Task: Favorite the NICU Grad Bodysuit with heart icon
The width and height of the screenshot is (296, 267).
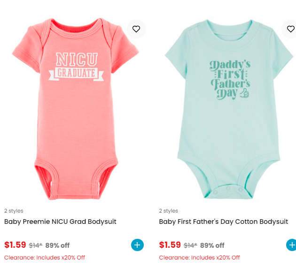Action: coord(136,29)
